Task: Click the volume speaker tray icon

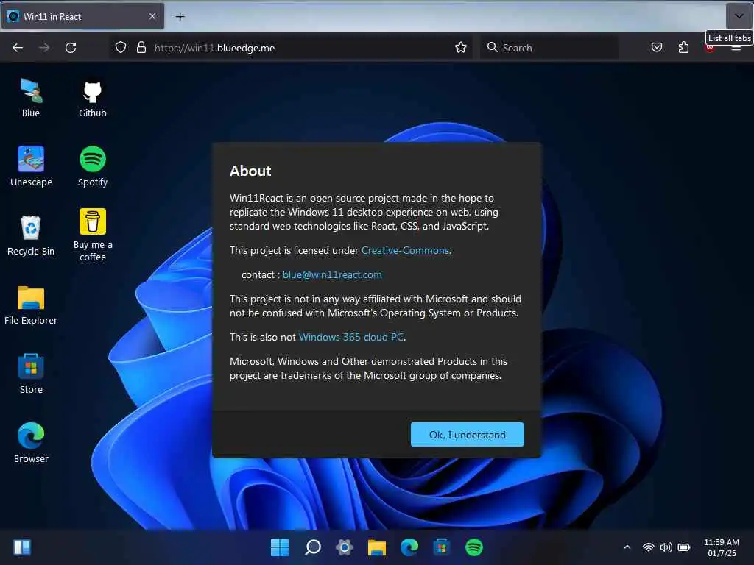Action: coord(666,547)
